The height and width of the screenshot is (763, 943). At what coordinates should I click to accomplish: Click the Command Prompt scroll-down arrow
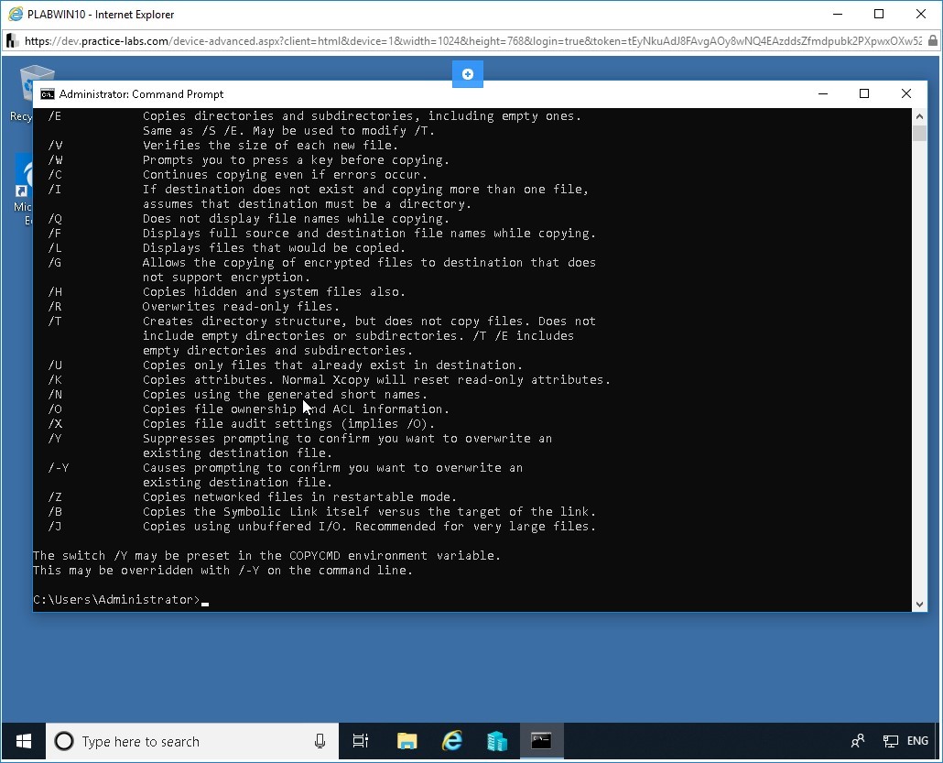[x=919, y=605]
